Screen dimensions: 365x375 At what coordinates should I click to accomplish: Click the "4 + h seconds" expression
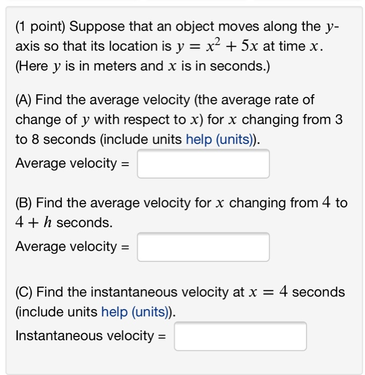pyautogui.click(x=64, y=223)
